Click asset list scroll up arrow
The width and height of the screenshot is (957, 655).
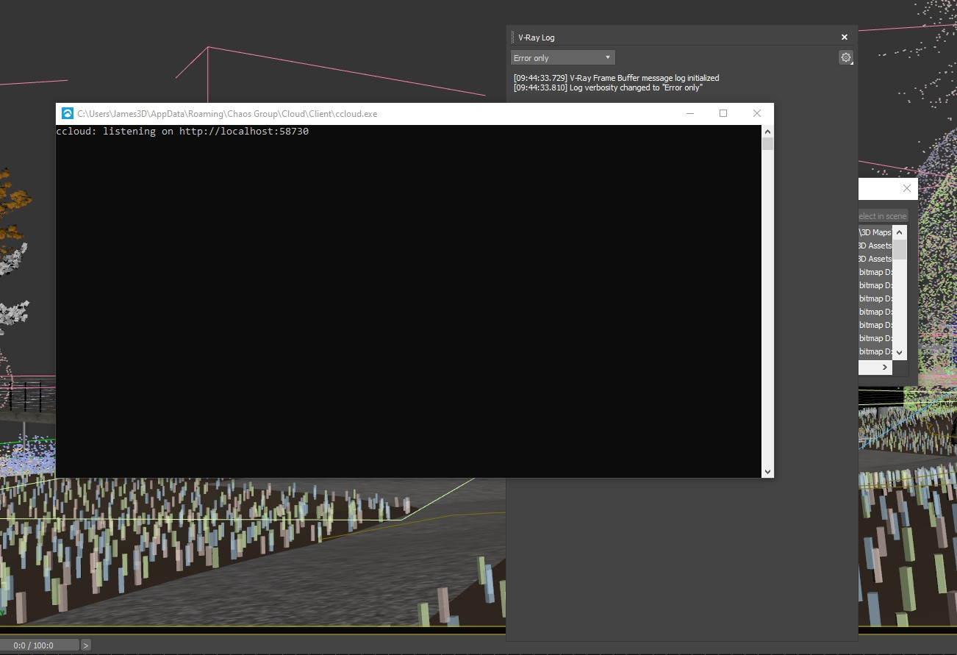(899, 232)
